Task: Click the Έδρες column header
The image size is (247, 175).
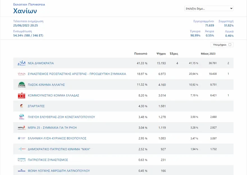Action: (x=174, y=53)
